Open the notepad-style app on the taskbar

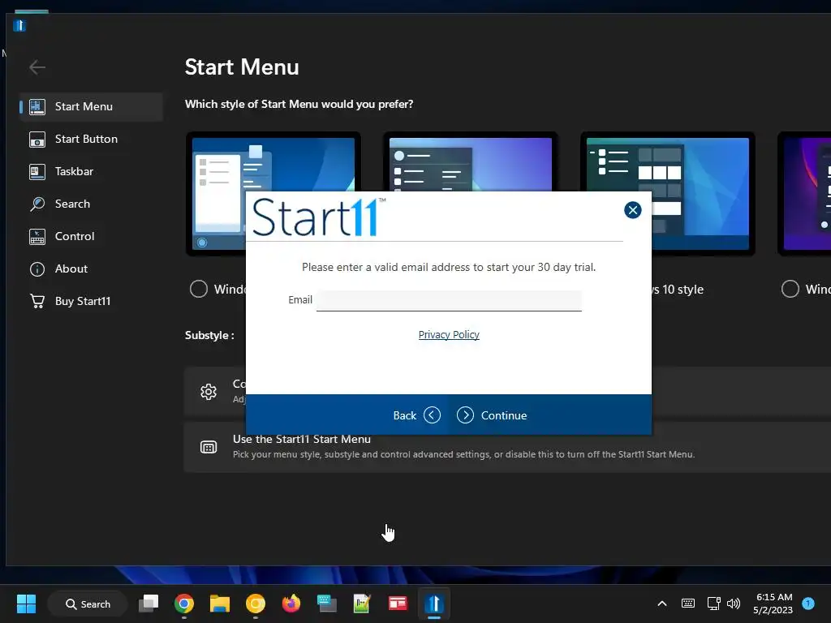[362, 604]
